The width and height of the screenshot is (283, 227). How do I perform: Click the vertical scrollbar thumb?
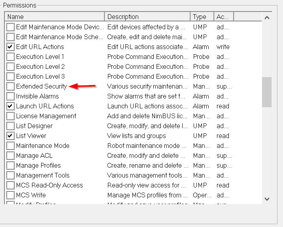[x=267, y=92]
